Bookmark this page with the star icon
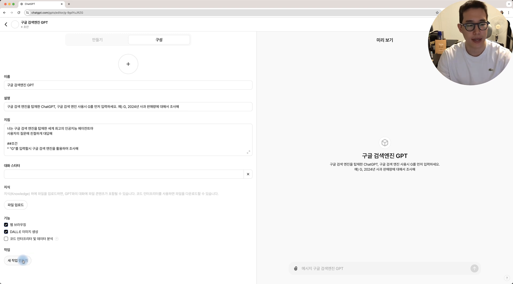Image resolution: width=513 pixels, height=284 pixels. (x=437, y=13)
